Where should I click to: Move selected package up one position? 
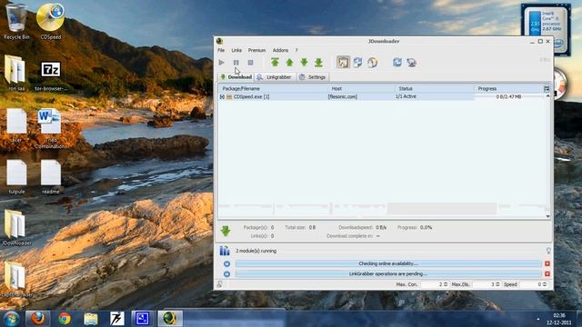click(289, 63)
